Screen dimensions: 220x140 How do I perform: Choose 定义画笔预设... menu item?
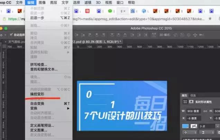point(42,125)
